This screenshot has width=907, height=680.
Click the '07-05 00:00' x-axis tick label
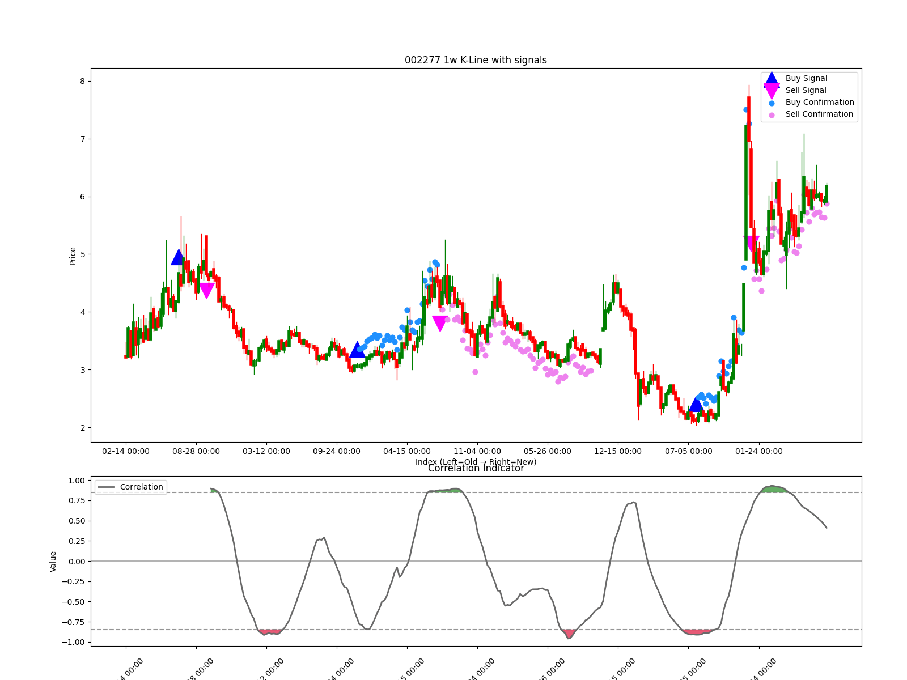tap(688, 451)
